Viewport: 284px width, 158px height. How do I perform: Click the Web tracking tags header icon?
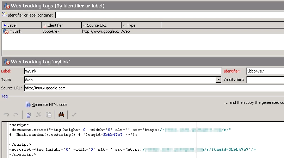[x=7, y=6]
